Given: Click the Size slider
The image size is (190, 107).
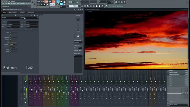Looking at the screenshot, I should click(x=14, y=42).
